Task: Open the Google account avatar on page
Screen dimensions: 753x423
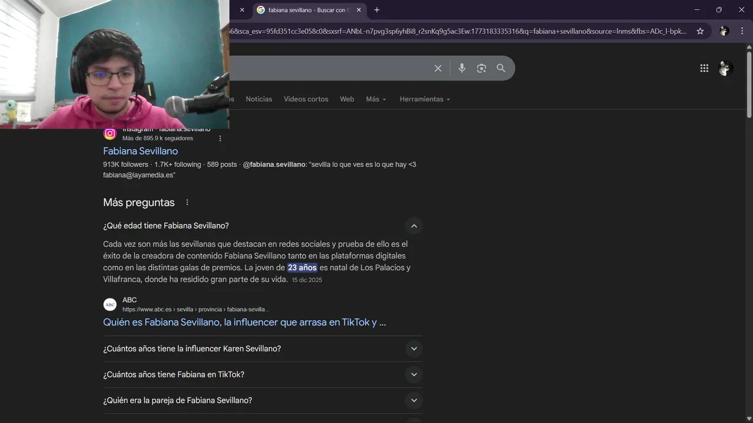Action: click(726, 68)
